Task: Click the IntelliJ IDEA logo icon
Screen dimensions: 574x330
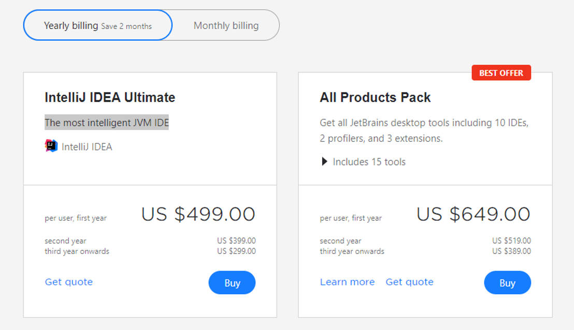Action: pos(51,146)
